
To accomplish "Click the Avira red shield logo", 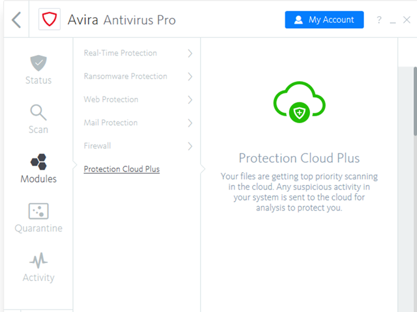I will [49, 19].
